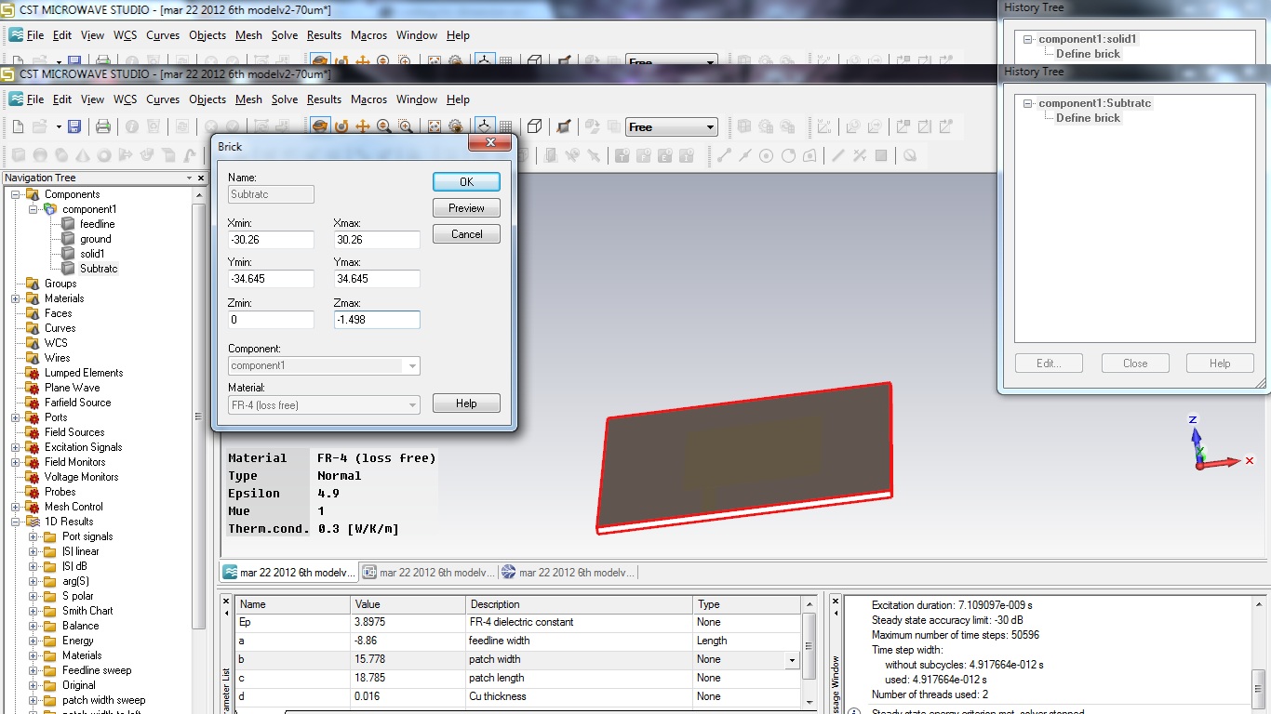Expand the Mesh Control node
Viewport: 1271px width, 714px height.
pos(16,507)
